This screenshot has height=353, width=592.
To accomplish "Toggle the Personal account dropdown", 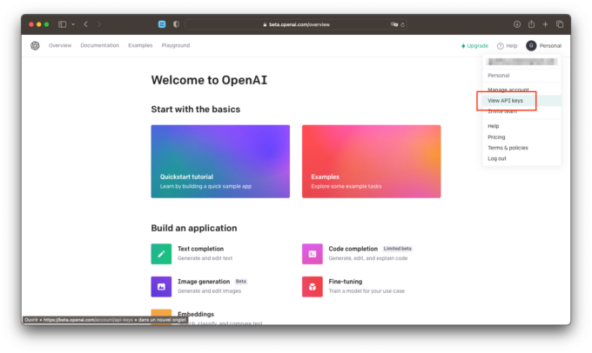I will pyautogui.click(x=550, y=45).
